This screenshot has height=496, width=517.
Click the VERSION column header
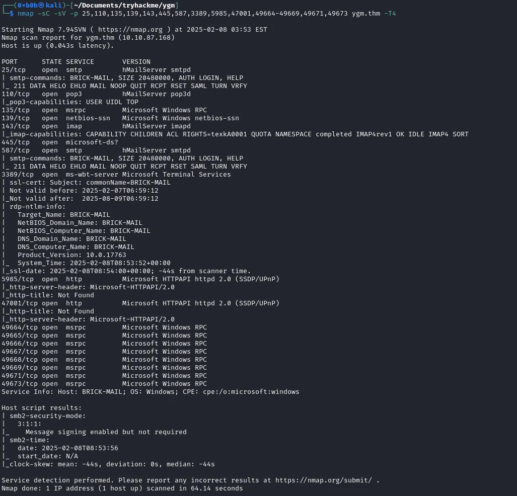[x=136, y=62]
